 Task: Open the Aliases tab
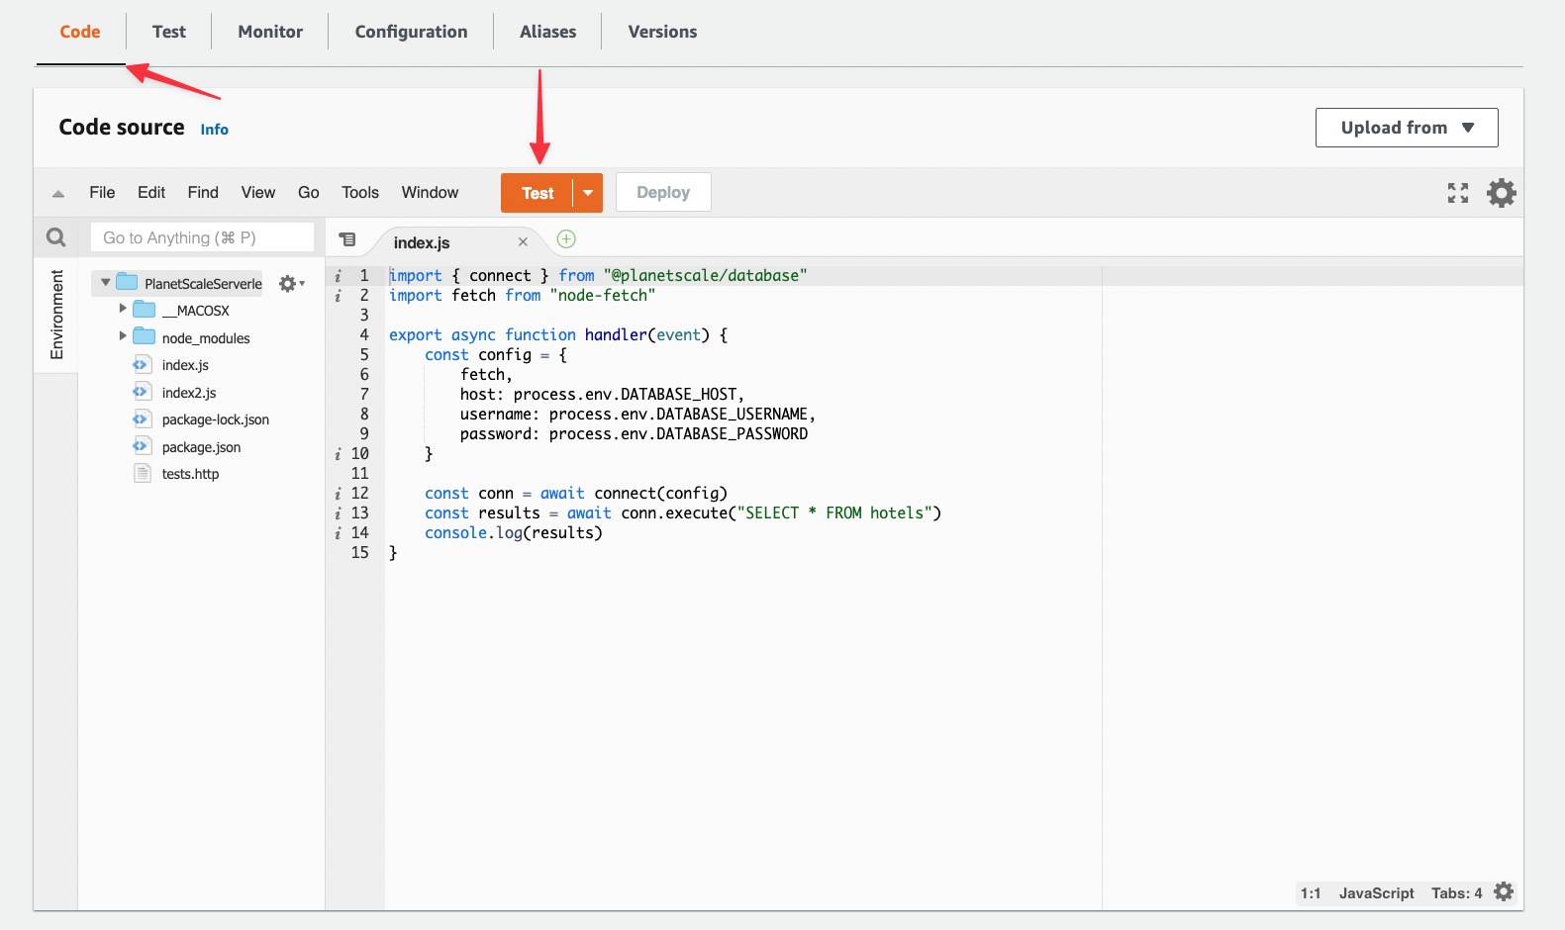547,32
